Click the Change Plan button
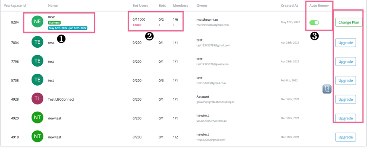The width and height of the screenshot is (367, 148). click(349, 23)
